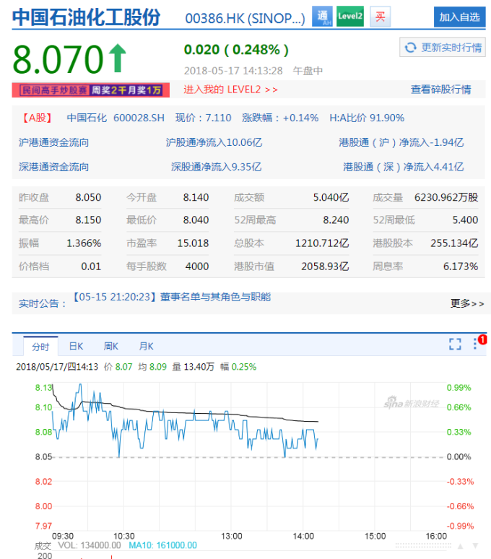This screenshot has width=491, height=559.
Task: Open the chart more-options dots icon
Action: click(x=475, y=344)
